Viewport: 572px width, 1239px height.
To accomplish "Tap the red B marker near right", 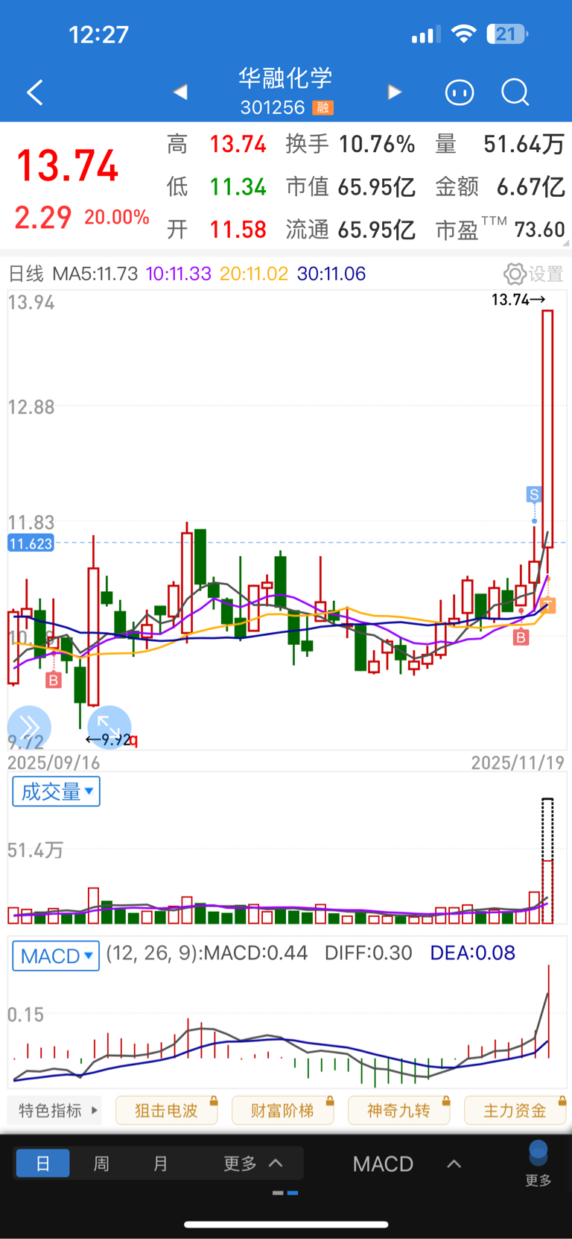I will click(521, 637).
